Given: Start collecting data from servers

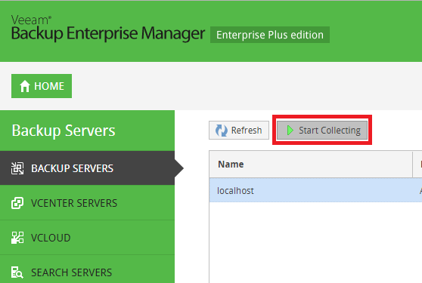Looking at the screenshot, I should pos(322,131).
